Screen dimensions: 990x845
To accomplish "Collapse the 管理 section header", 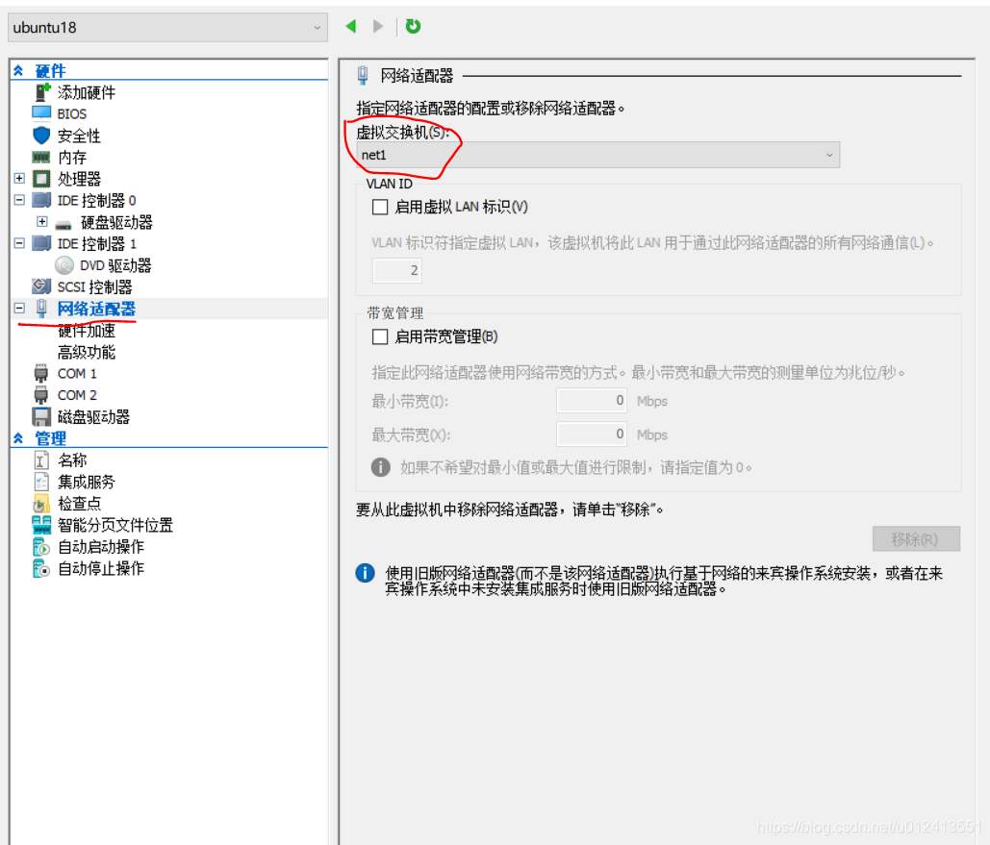I will point(18,438).
